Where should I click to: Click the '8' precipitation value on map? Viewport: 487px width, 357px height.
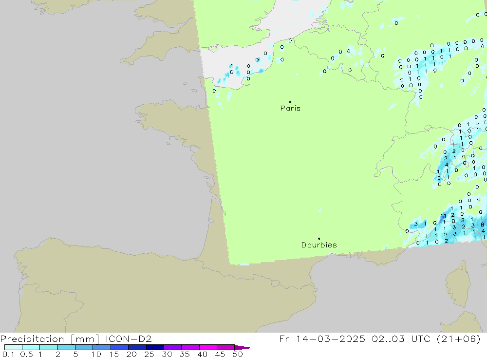[482, 225]
